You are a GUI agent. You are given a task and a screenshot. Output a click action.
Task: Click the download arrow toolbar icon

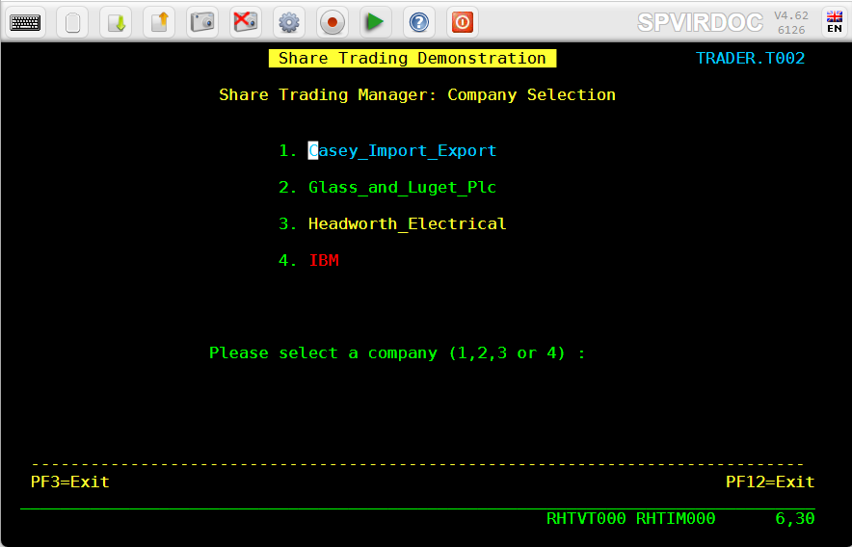coord(116,22)
